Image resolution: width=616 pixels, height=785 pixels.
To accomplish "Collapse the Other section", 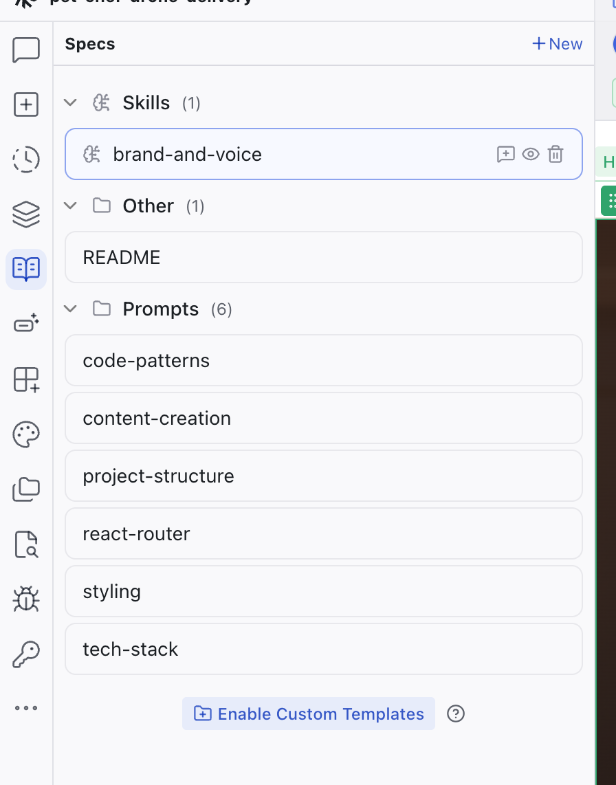I will click(x=70, y=205).
